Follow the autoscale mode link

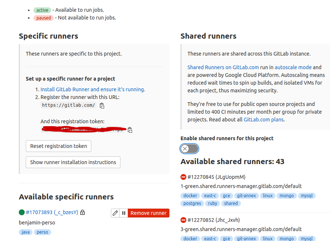click(293, 67)
